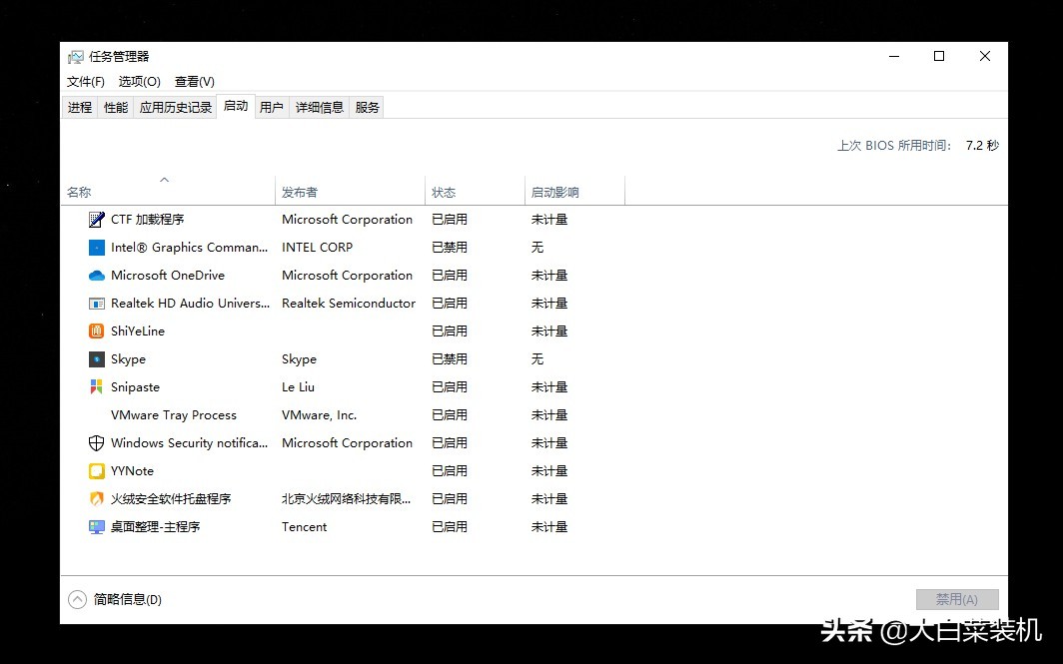The image size is (1063, 664).
Task: Click the 简略信息(D) link text
Action: tap(128, 600)
